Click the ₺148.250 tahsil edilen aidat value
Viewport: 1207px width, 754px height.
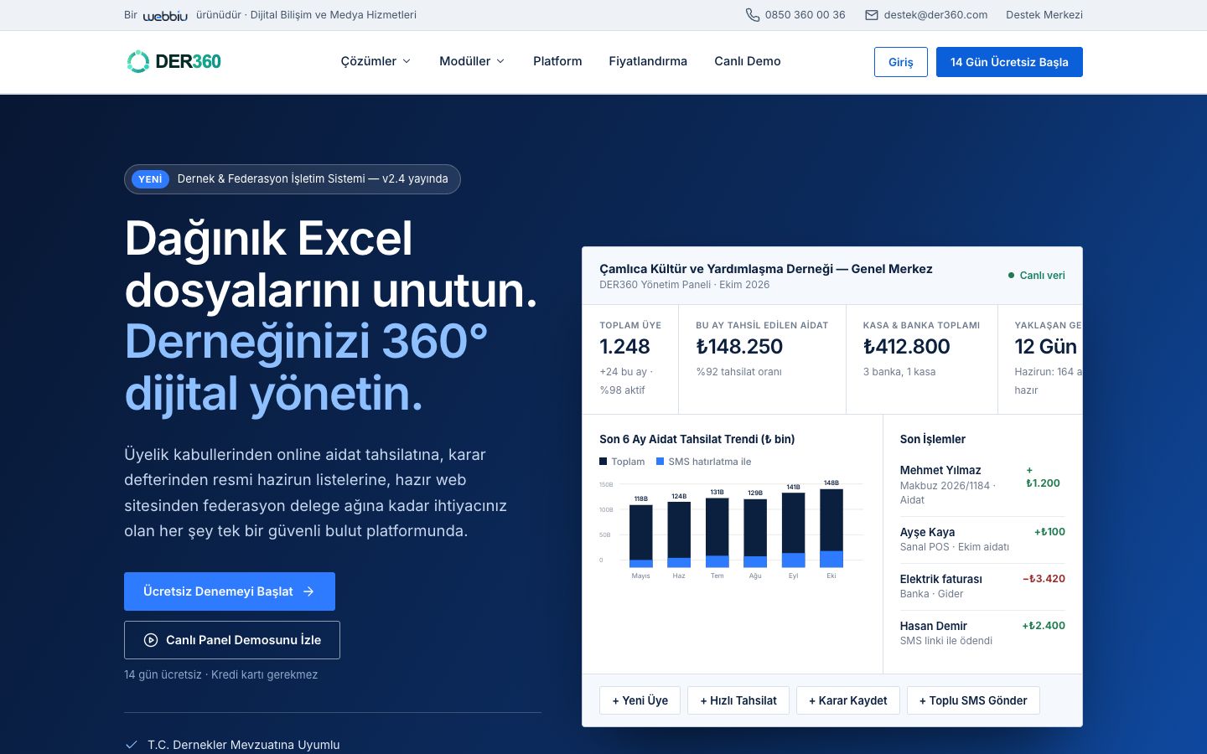click(739, 347)
